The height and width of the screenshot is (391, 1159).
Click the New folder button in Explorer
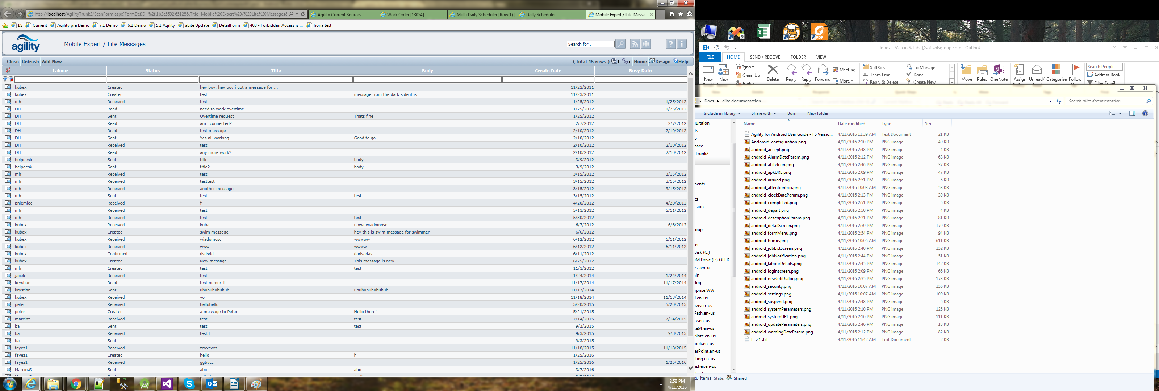click(817, 113)
